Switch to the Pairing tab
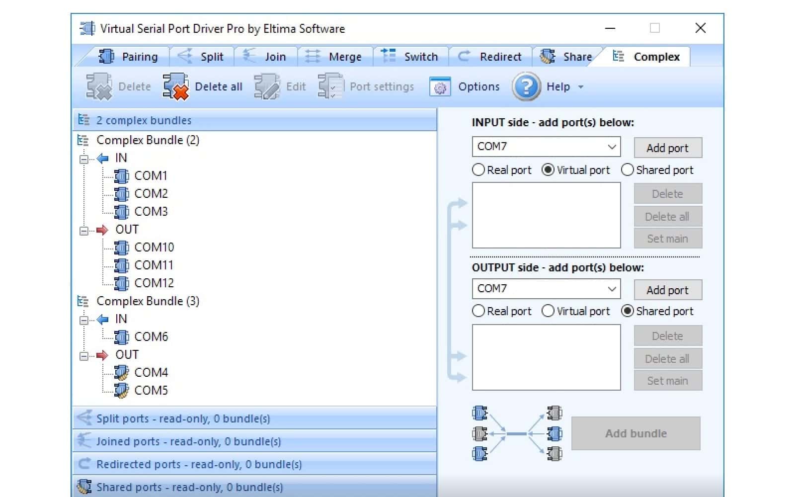The image size is (795, 497). pos(128,57)
